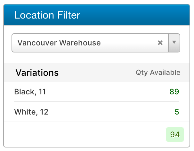The image size is (194, 151).
Task: Open the location dropdown arrow
Action: (174, 43)
